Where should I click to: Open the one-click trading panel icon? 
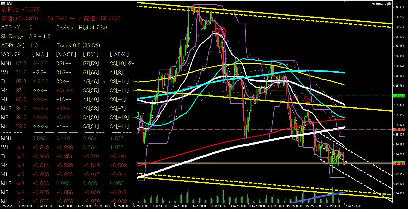tap(9, 4)
